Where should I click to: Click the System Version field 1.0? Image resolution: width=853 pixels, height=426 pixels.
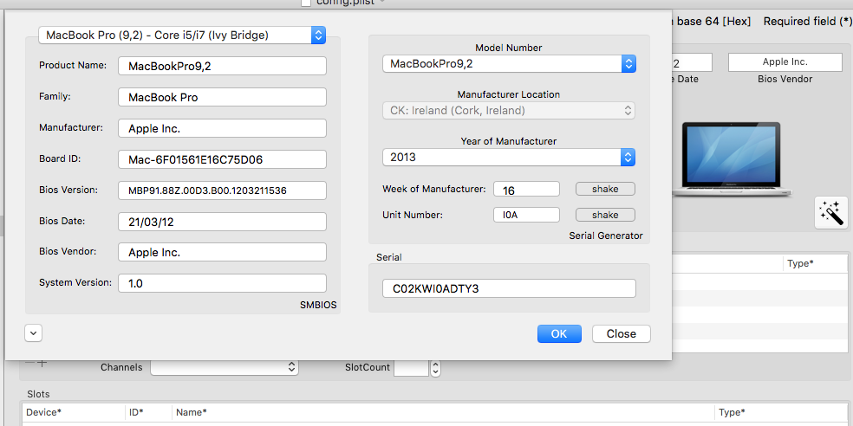click(x=222, y=283)
